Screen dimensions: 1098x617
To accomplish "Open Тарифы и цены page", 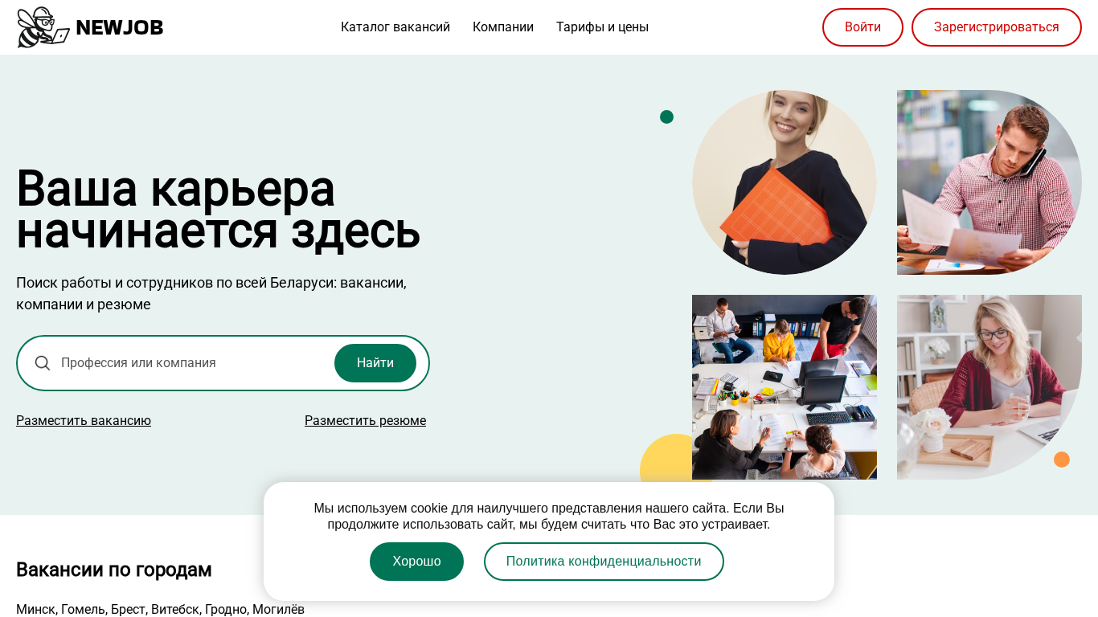I will (x=602, y=27).
